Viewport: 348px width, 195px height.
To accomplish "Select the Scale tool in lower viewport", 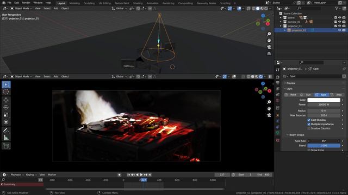I will [6, 115].
